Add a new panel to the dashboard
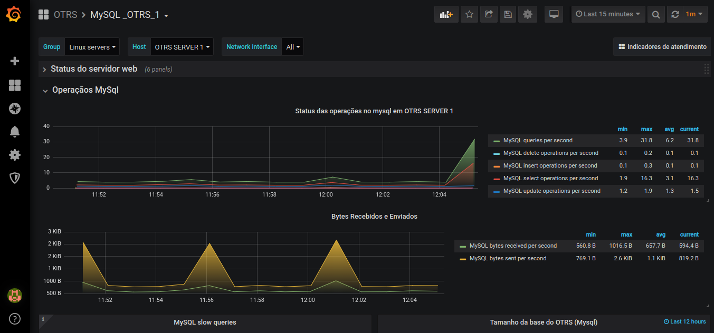Viewport: 714px width, 333px height. (x=446, y=14)
